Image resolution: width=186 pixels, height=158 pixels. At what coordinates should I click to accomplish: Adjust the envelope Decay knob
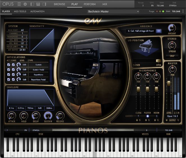click(x=36, y=116)
